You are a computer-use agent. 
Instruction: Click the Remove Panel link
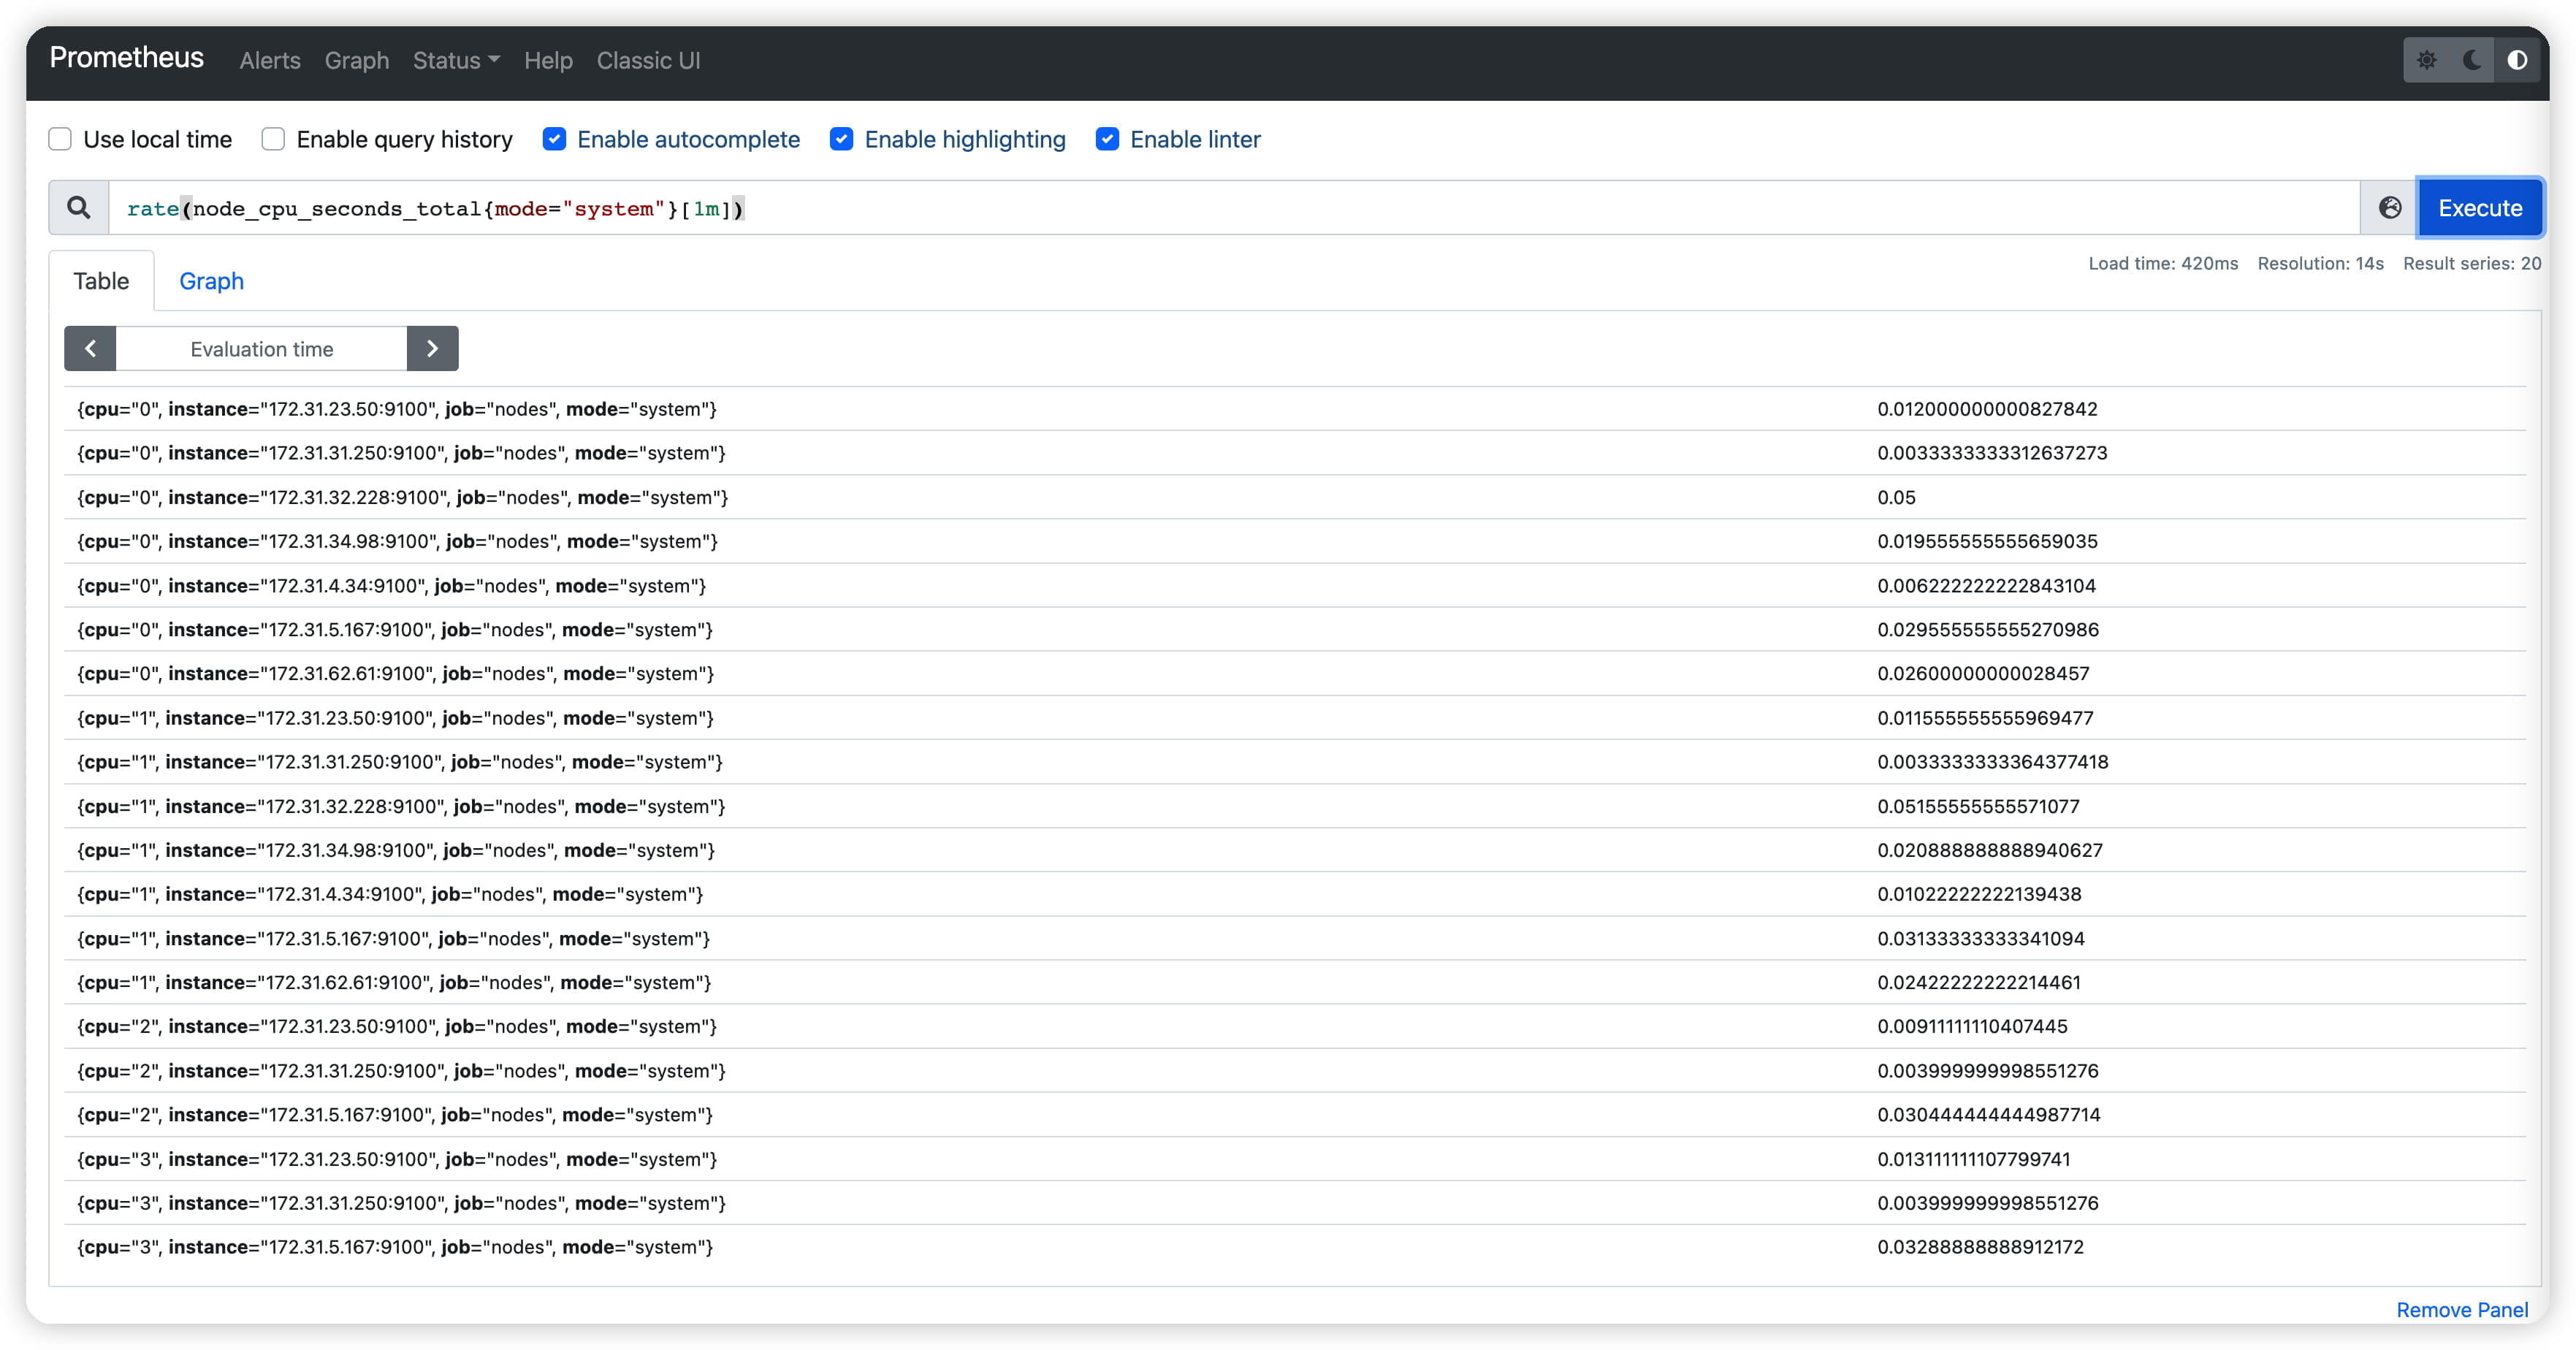[2462, 1310]
